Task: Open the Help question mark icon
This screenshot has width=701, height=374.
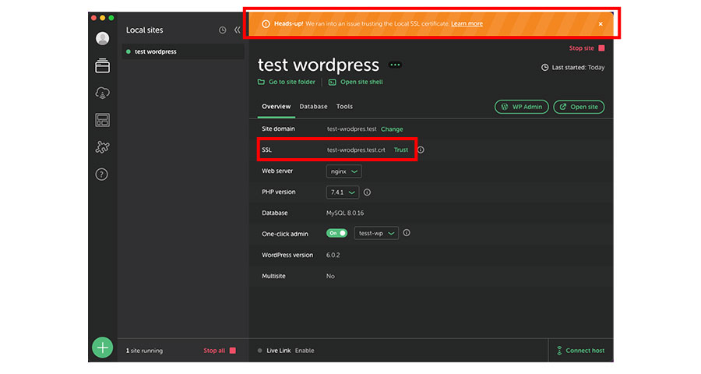Action: coord(102,175)
